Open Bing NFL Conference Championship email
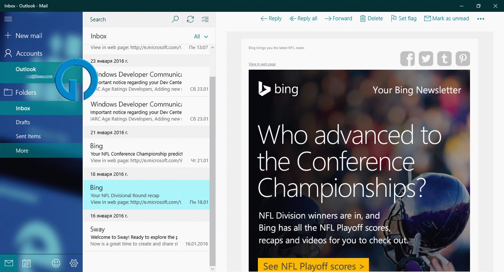Image resolution: width=504 pixels, height=272 pixels. (146, 153)
